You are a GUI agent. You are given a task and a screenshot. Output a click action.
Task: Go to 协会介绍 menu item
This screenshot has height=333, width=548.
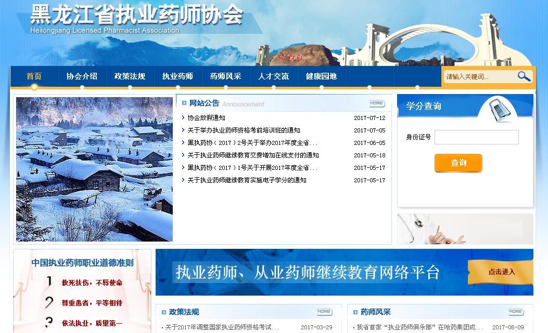pos(82,76)
